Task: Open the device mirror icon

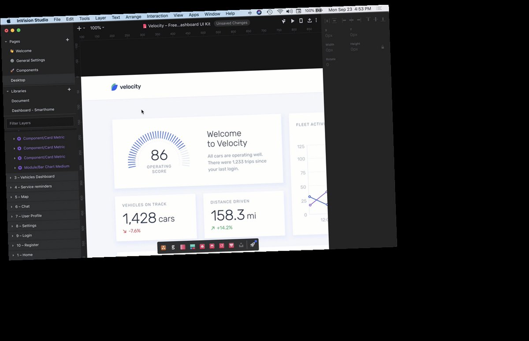Action: [301, 21]
